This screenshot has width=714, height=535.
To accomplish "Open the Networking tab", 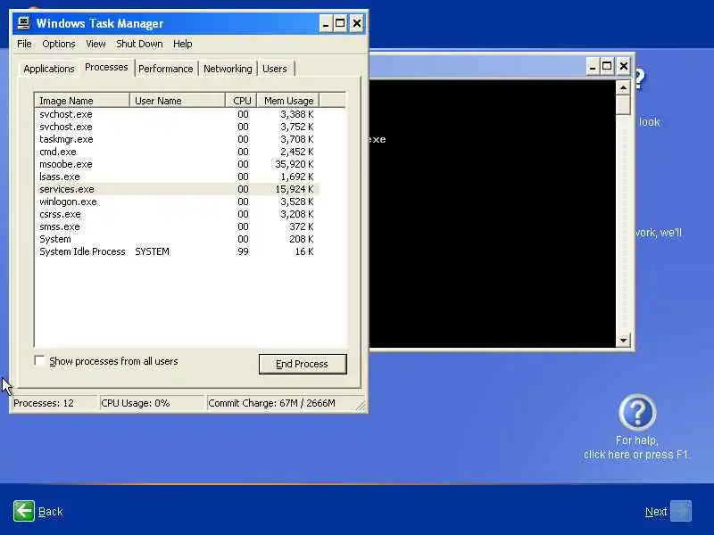I will coord(228,69).
